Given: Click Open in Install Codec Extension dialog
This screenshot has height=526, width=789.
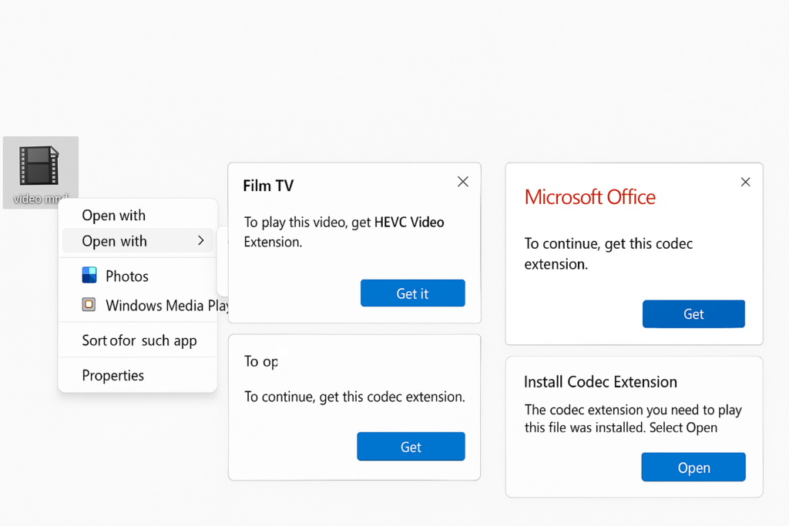Looking at the screenshot, I should click(x=693, y=467).
